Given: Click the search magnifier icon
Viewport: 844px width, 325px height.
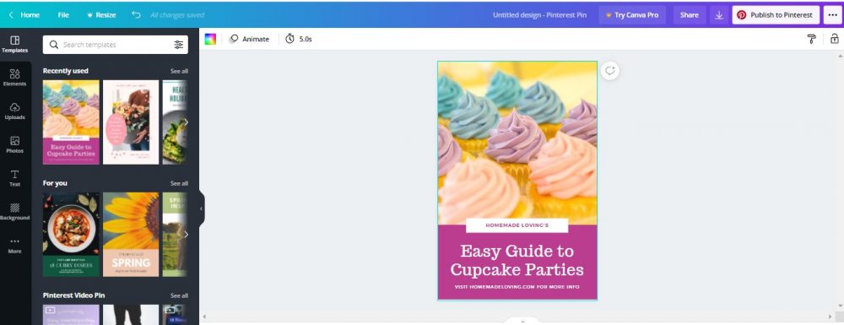Looking at the screenshot, I should pyautogui.click(x=54, y=45).
